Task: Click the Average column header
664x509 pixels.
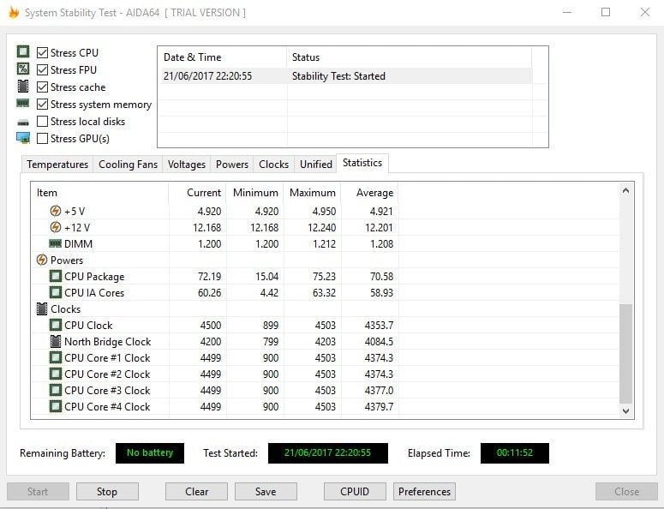Action: point(369,193)
